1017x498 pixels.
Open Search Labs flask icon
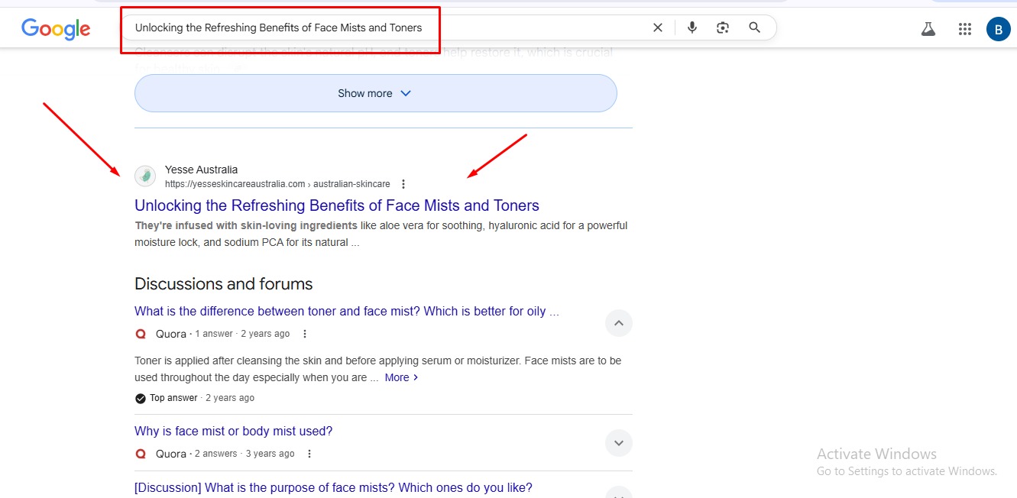click(928, 29)
